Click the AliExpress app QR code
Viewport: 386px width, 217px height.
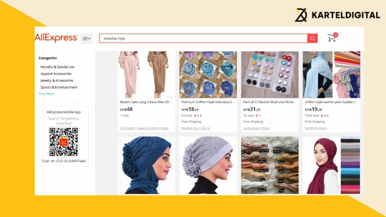(63, 142)
